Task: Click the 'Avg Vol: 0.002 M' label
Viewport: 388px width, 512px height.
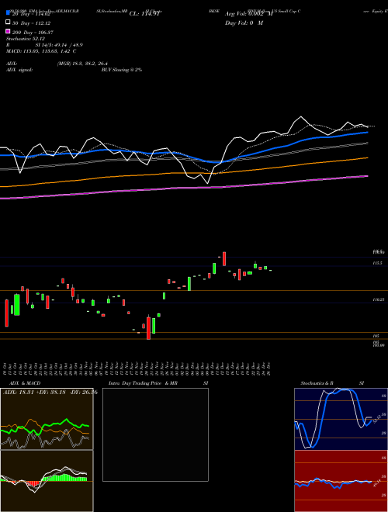Action: click(x=248, y=14)
